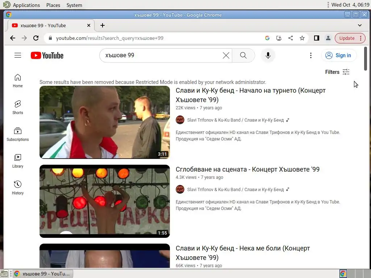371x278 pixels.
Task: Open the Сглобяване на сцената video thumbnail
Action: pyautogui.click(x=105, y=201)
